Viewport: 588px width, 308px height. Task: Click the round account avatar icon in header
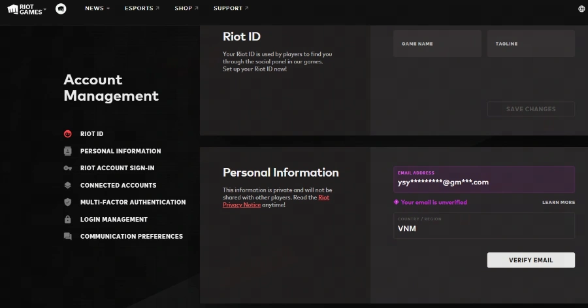(61, 9)
